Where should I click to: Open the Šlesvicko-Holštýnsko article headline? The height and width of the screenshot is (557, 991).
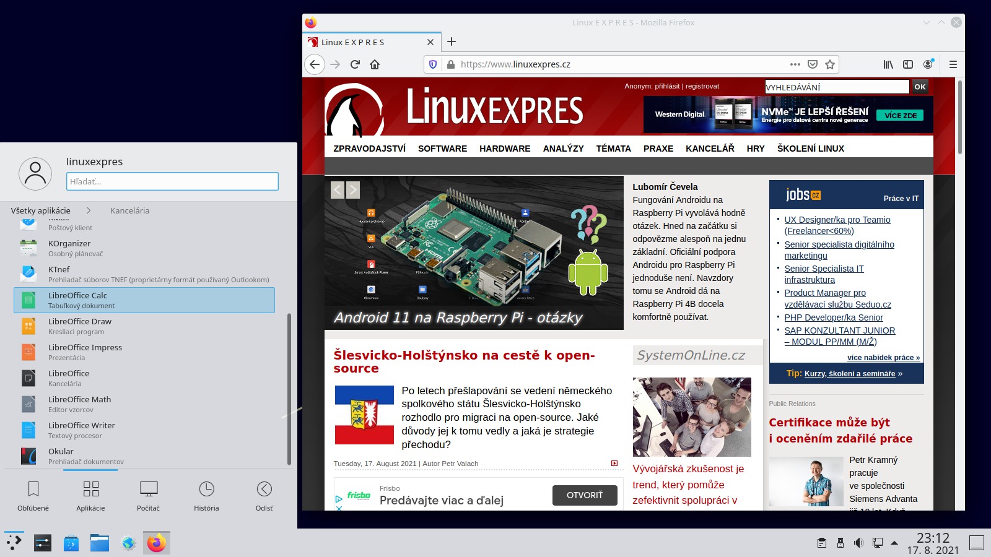[x=464, y=361]
